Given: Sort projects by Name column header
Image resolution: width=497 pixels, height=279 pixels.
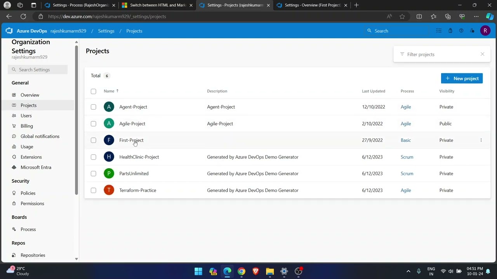Looking at the screenshot, I should (111, 91).
